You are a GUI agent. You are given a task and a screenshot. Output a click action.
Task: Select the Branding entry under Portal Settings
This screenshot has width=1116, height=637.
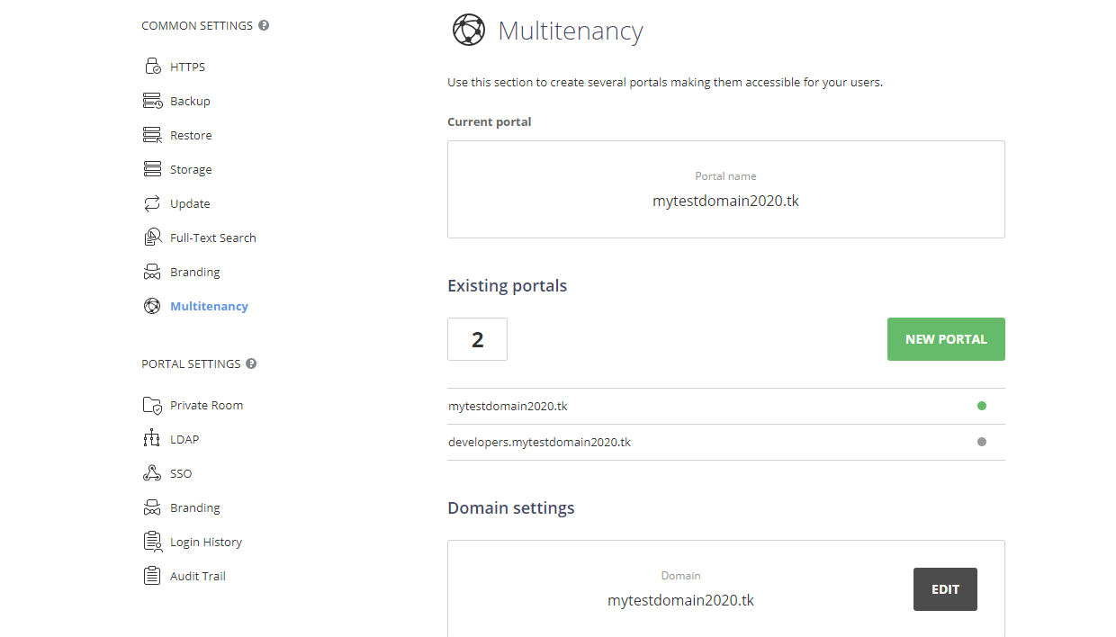pyautogui.click(x=194, y=507)
